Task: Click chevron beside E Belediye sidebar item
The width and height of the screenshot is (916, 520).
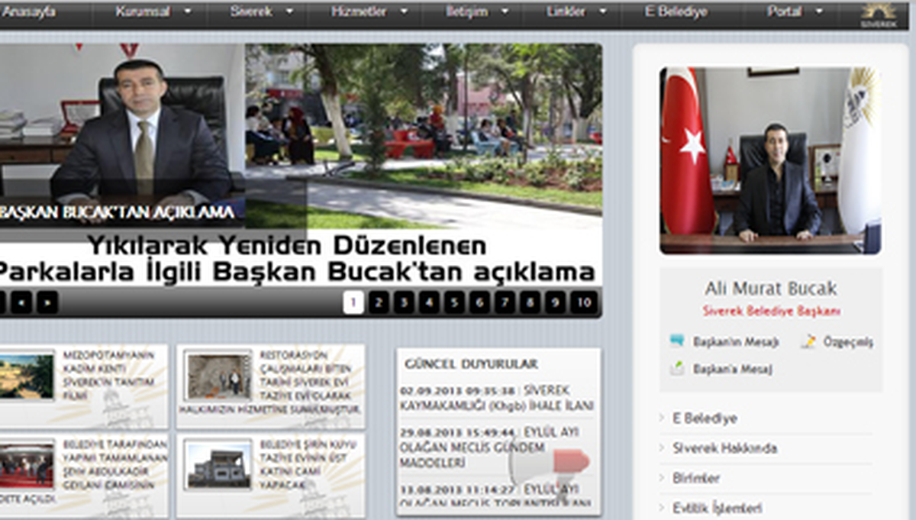Action: pyautogui.click(x=662, y=418)
